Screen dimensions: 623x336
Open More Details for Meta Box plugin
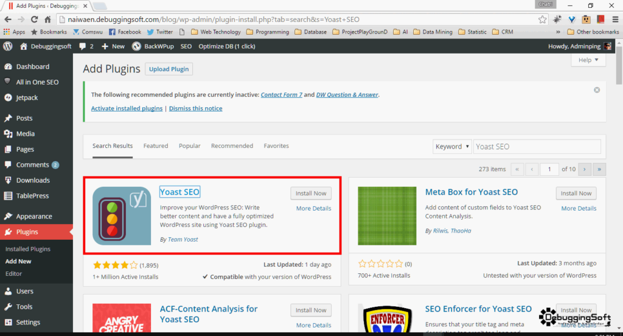(x=579, y=208)
